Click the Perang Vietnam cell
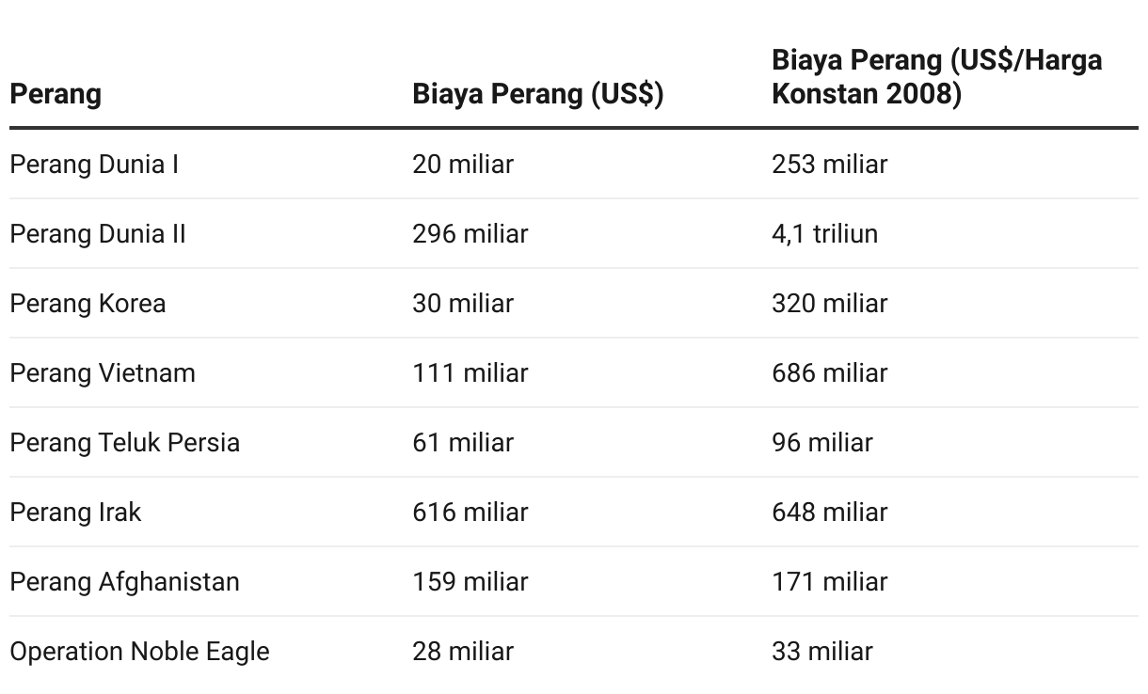The image size is (1148, 694). [x=103, y=373]
